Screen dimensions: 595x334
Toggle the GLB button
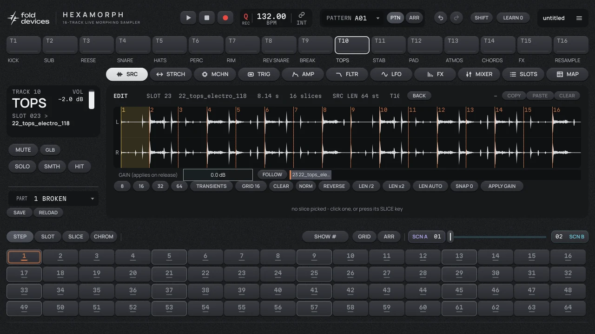[50, 150]
